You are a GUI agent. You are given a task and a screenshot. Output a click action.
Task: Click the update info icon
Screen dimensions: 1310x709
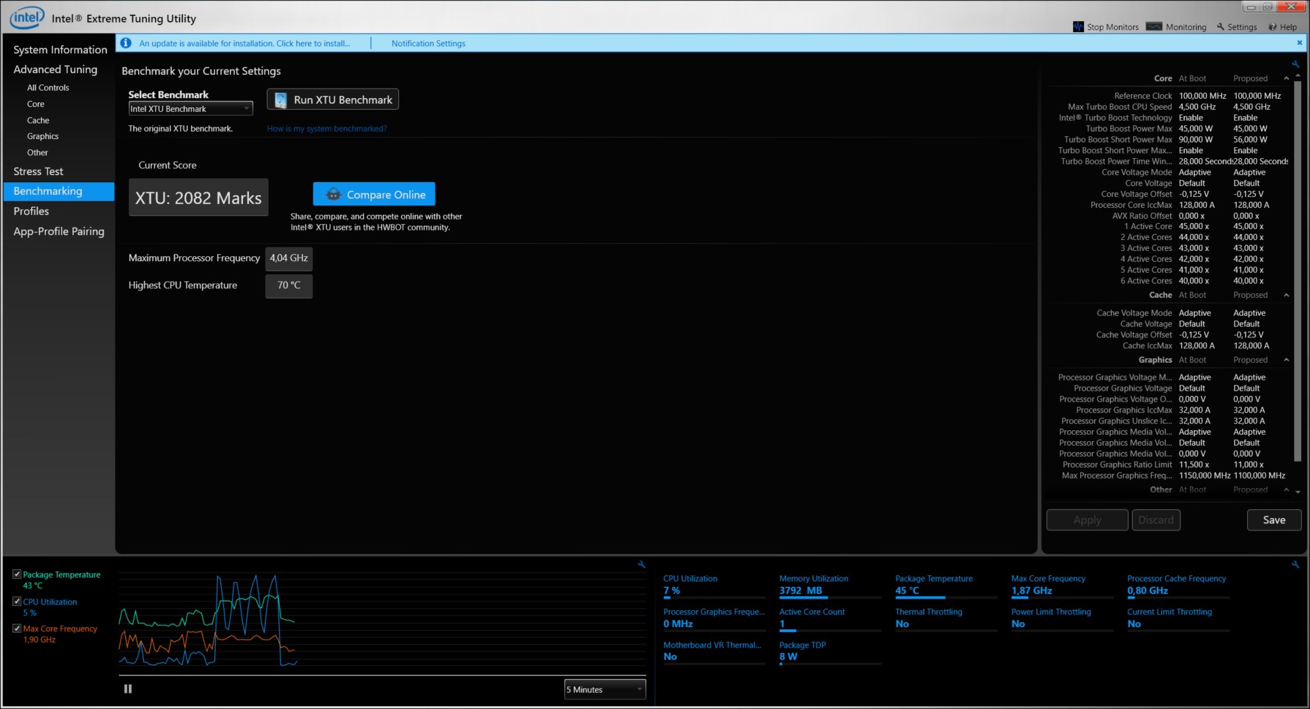coord(126,43)
